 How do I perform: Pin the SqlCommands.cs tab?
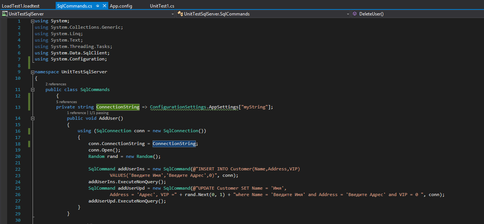click(97, 6)
